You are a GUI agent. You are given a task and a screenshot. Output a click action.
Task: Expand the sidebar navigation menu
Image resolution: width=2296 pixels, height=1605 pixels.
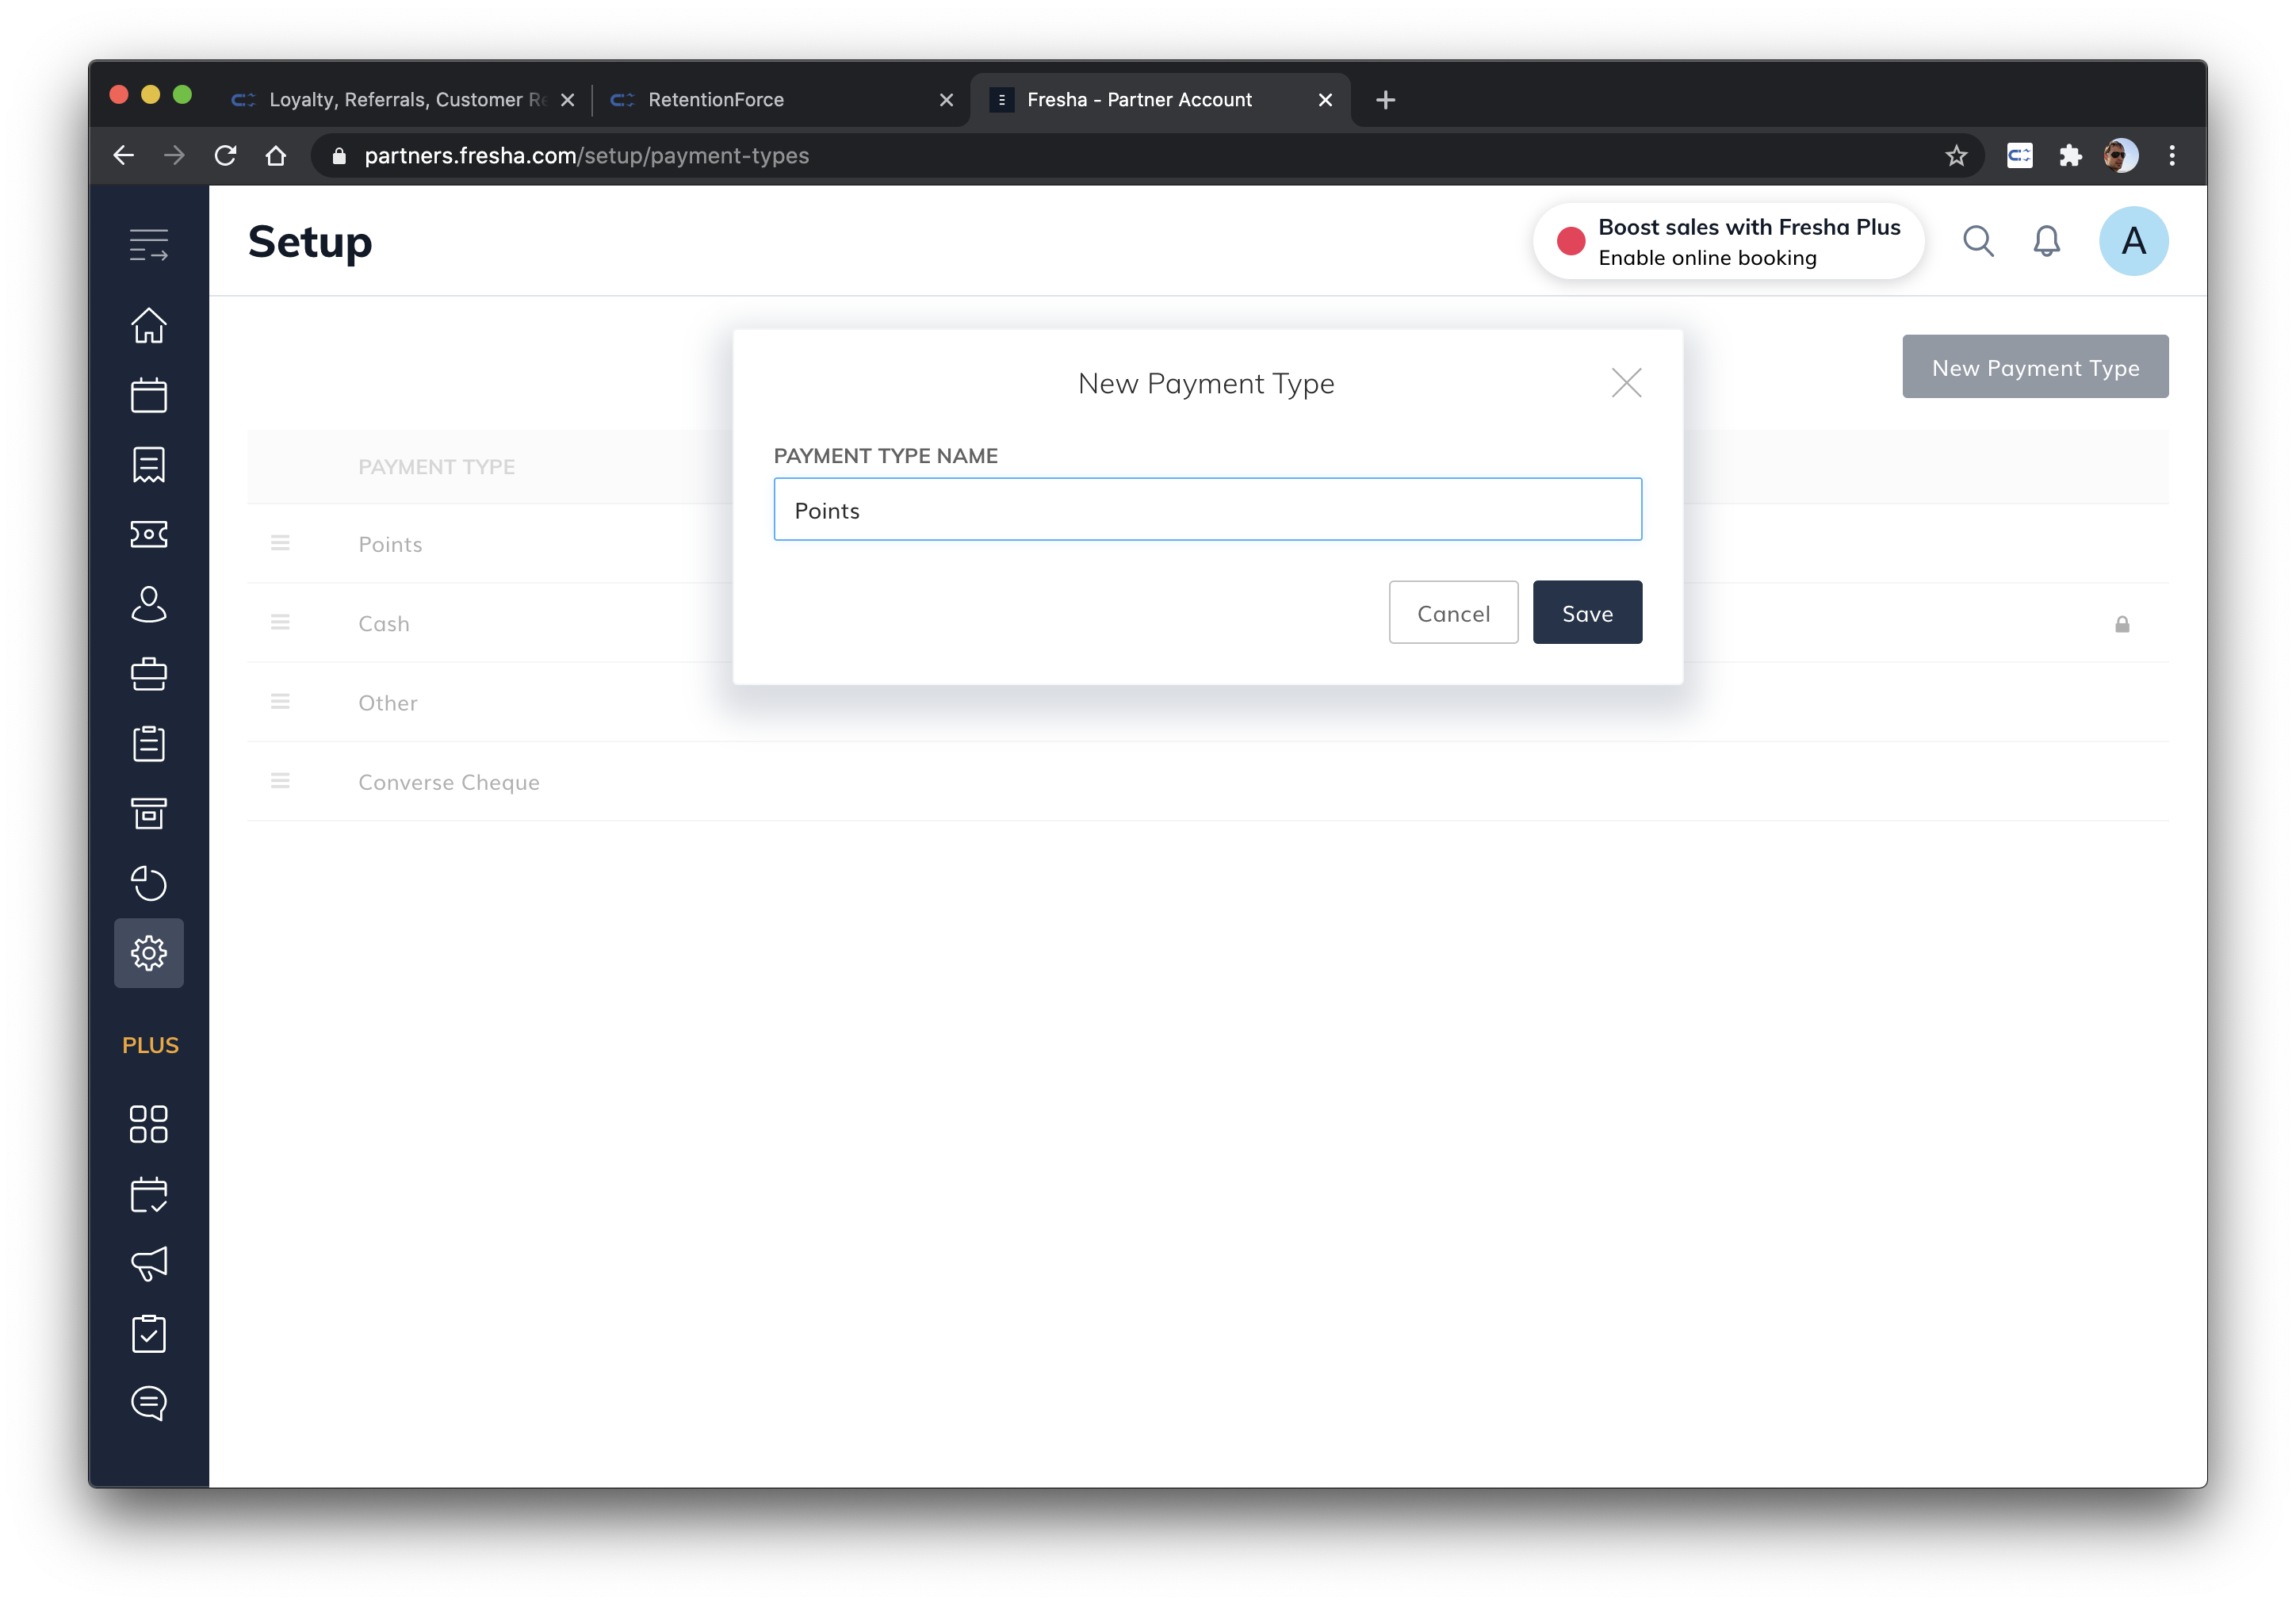(149, 244)
